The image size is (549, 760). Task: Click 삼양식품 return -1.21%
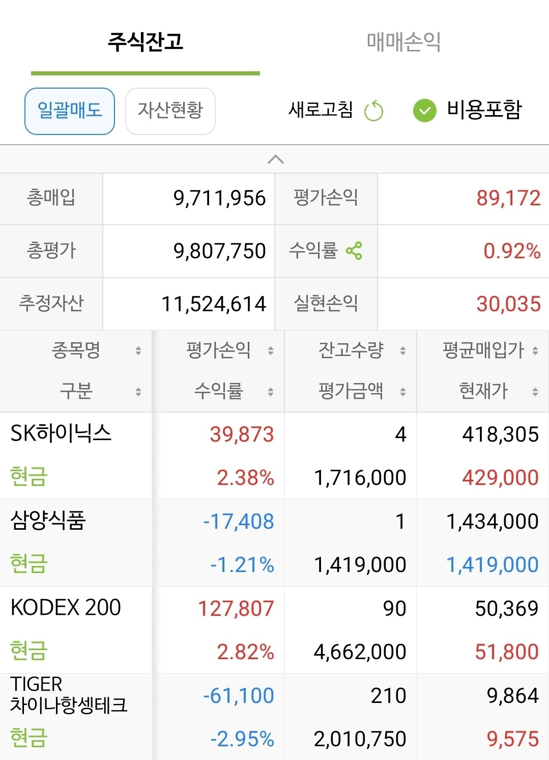242,565
